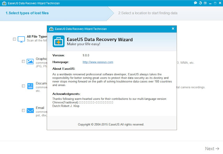Click the Version: label
Viewport: 223px width, 154px height.
[x=59, y=55]
